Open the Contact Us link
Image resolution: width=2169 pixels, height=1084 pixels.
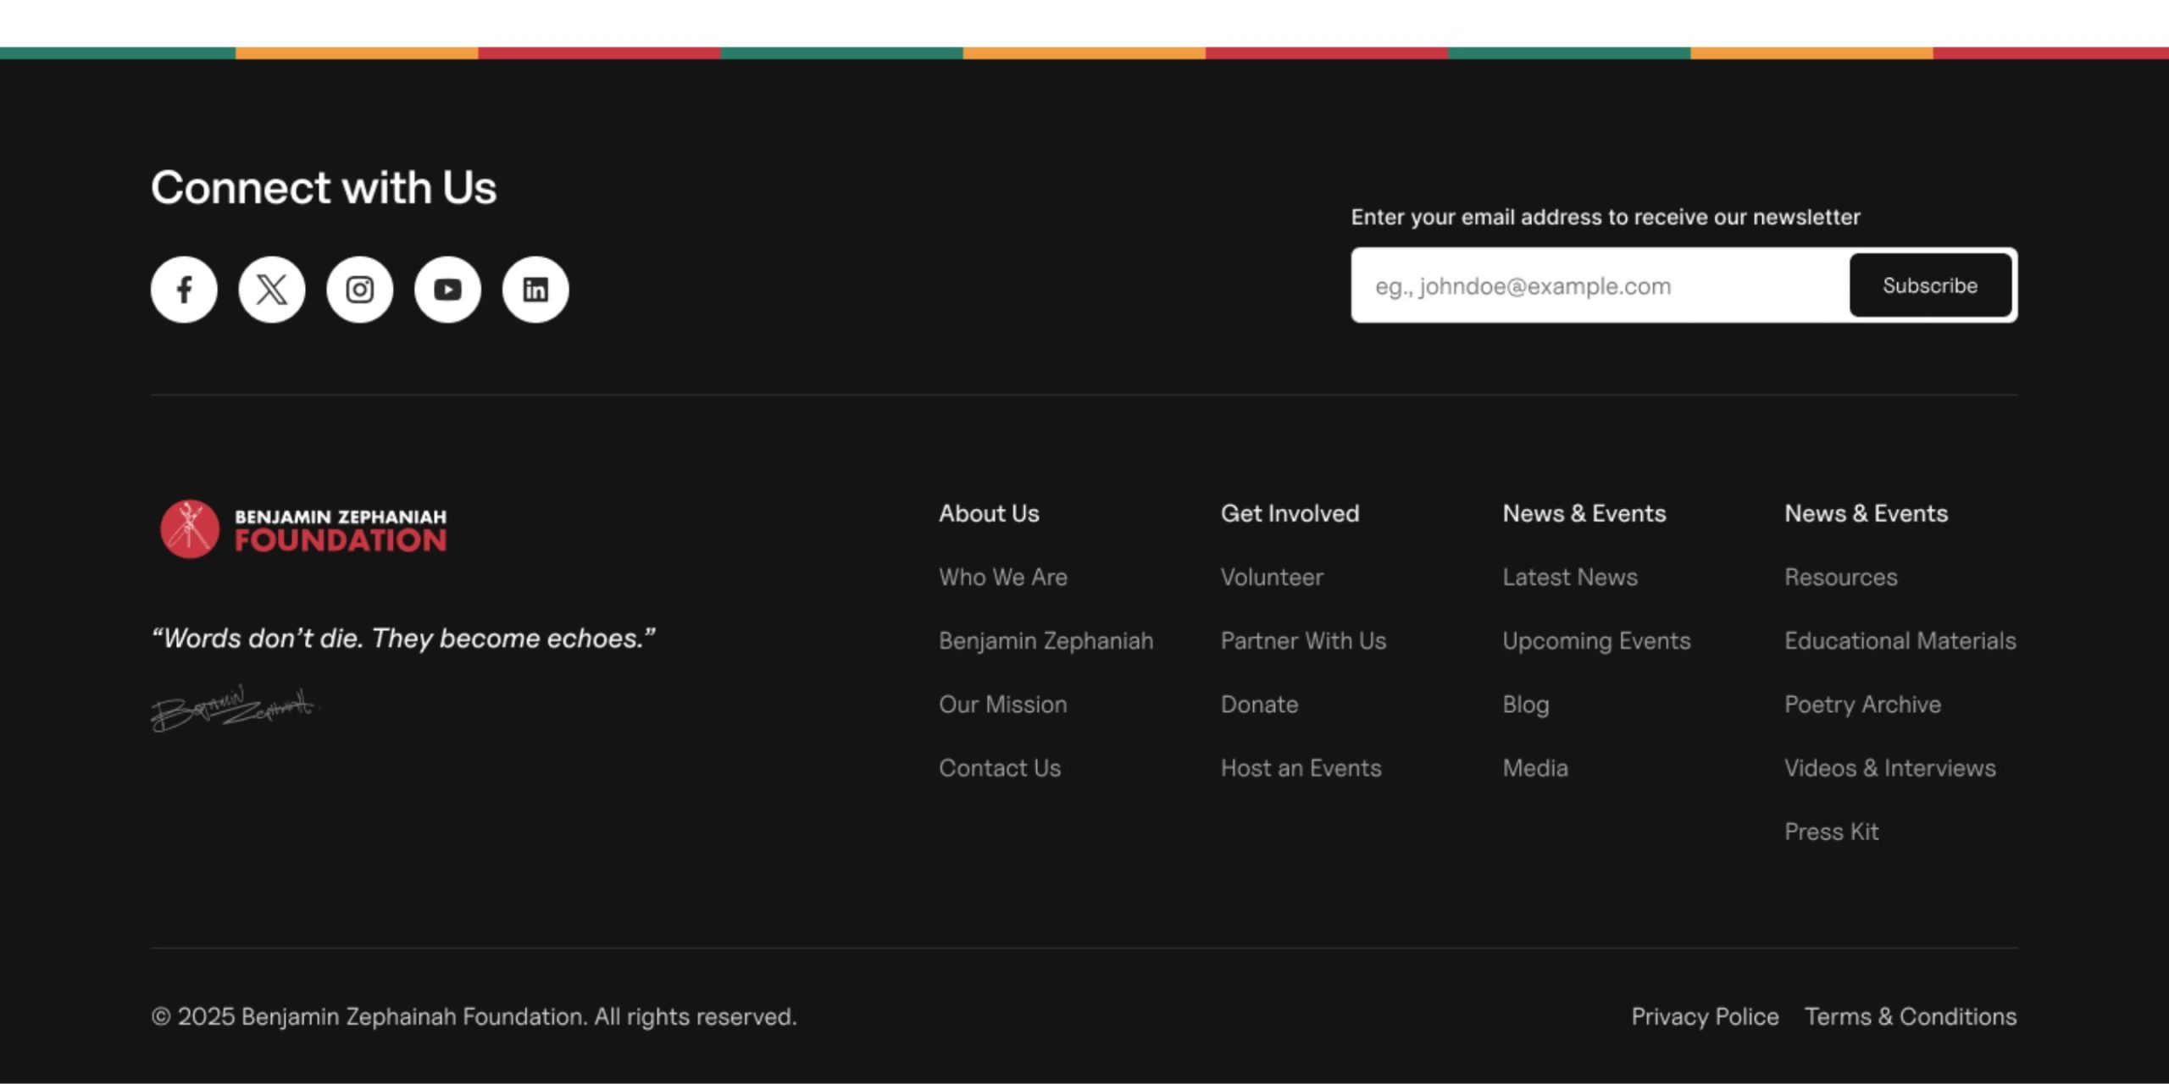(x=1000, y=768)
